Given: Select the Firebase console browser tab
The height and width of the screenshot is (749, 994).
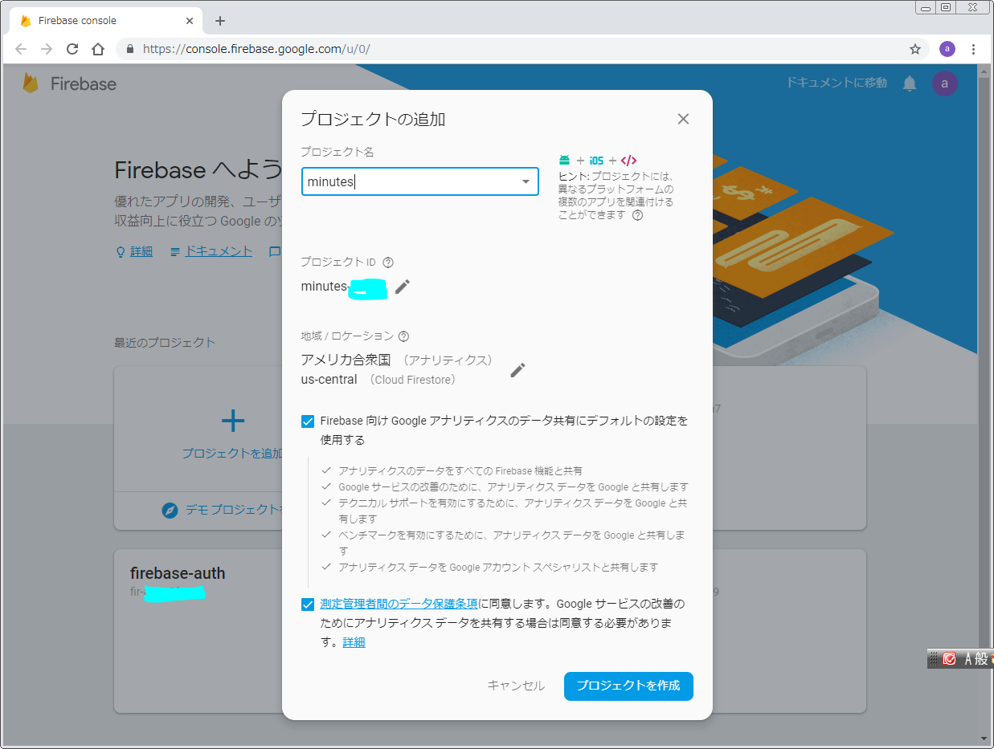Looking at the screenshot, I should tap(96, 21).
